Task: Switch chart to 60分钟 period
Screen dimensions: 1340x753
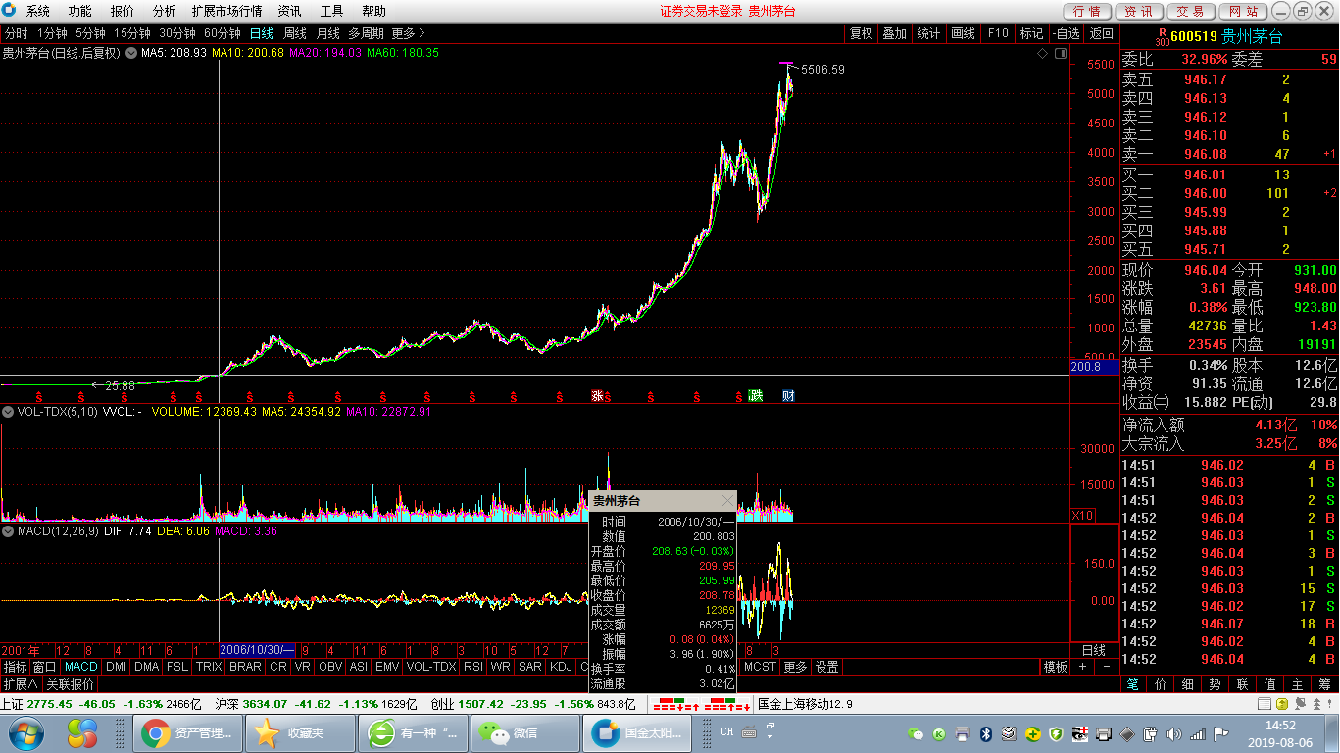Action: (223, 33)
